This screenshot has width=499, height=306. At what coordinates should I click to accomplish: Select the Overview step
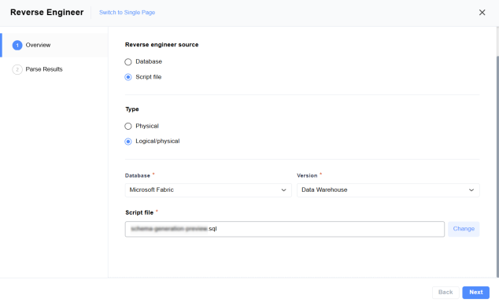[55, 45]
